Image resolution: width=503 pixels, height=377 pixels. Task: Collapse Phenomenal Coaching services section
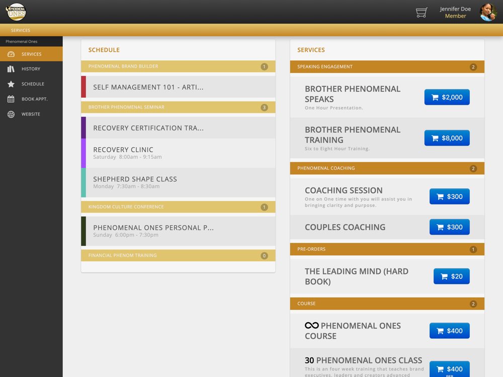[387, 168]
